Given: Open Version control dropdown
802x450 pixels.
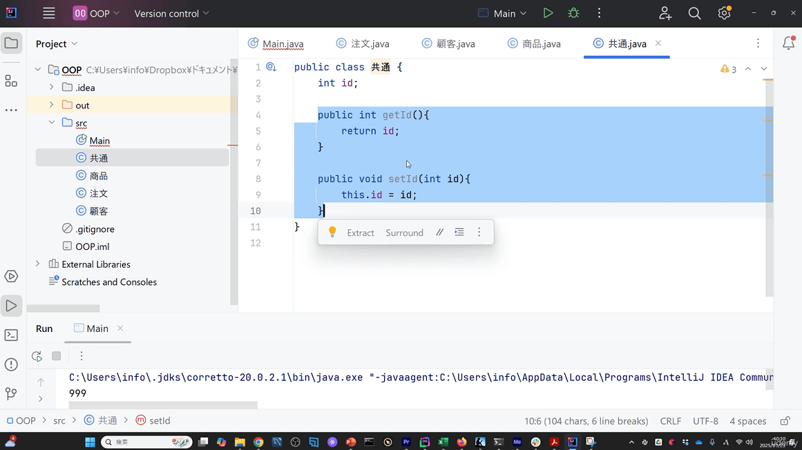Looking at the screenshot, I should (x=171, y=13).
